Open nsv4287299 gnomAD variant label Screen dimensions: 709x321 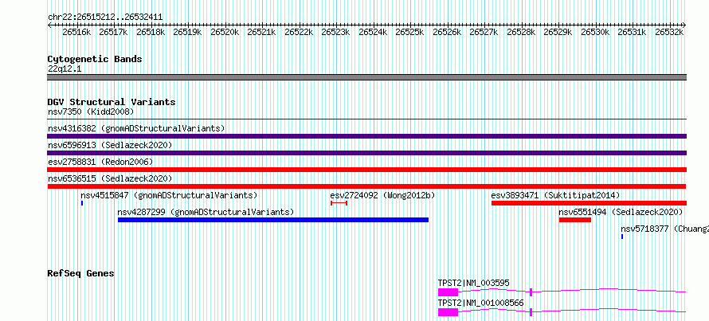pyautogui.click(x=206, y=212)
